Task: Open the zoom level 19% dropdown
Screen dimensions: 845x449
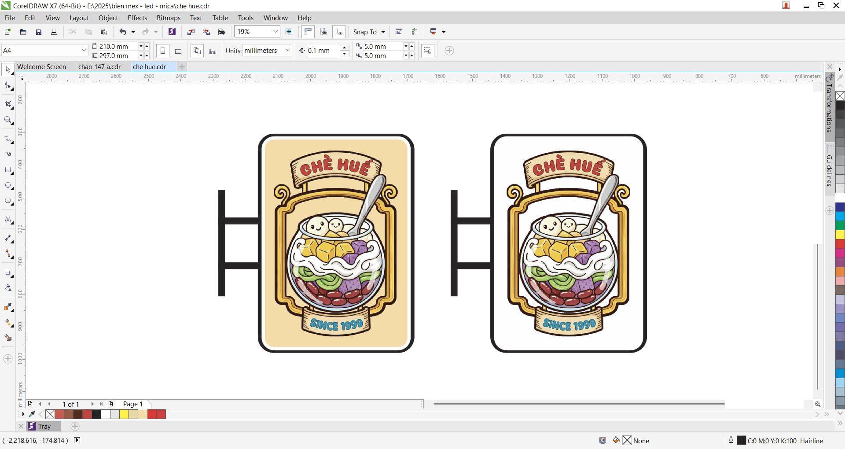Action: coord(276,32)
